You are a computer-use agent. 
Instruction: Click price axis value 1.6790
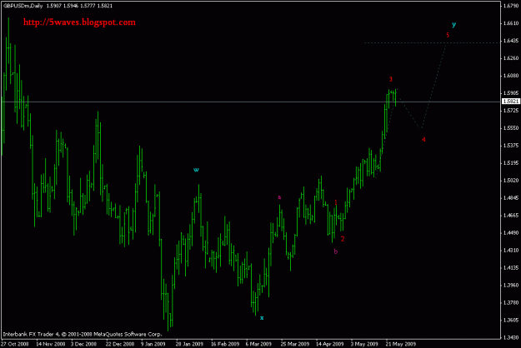tap(511, 6)
